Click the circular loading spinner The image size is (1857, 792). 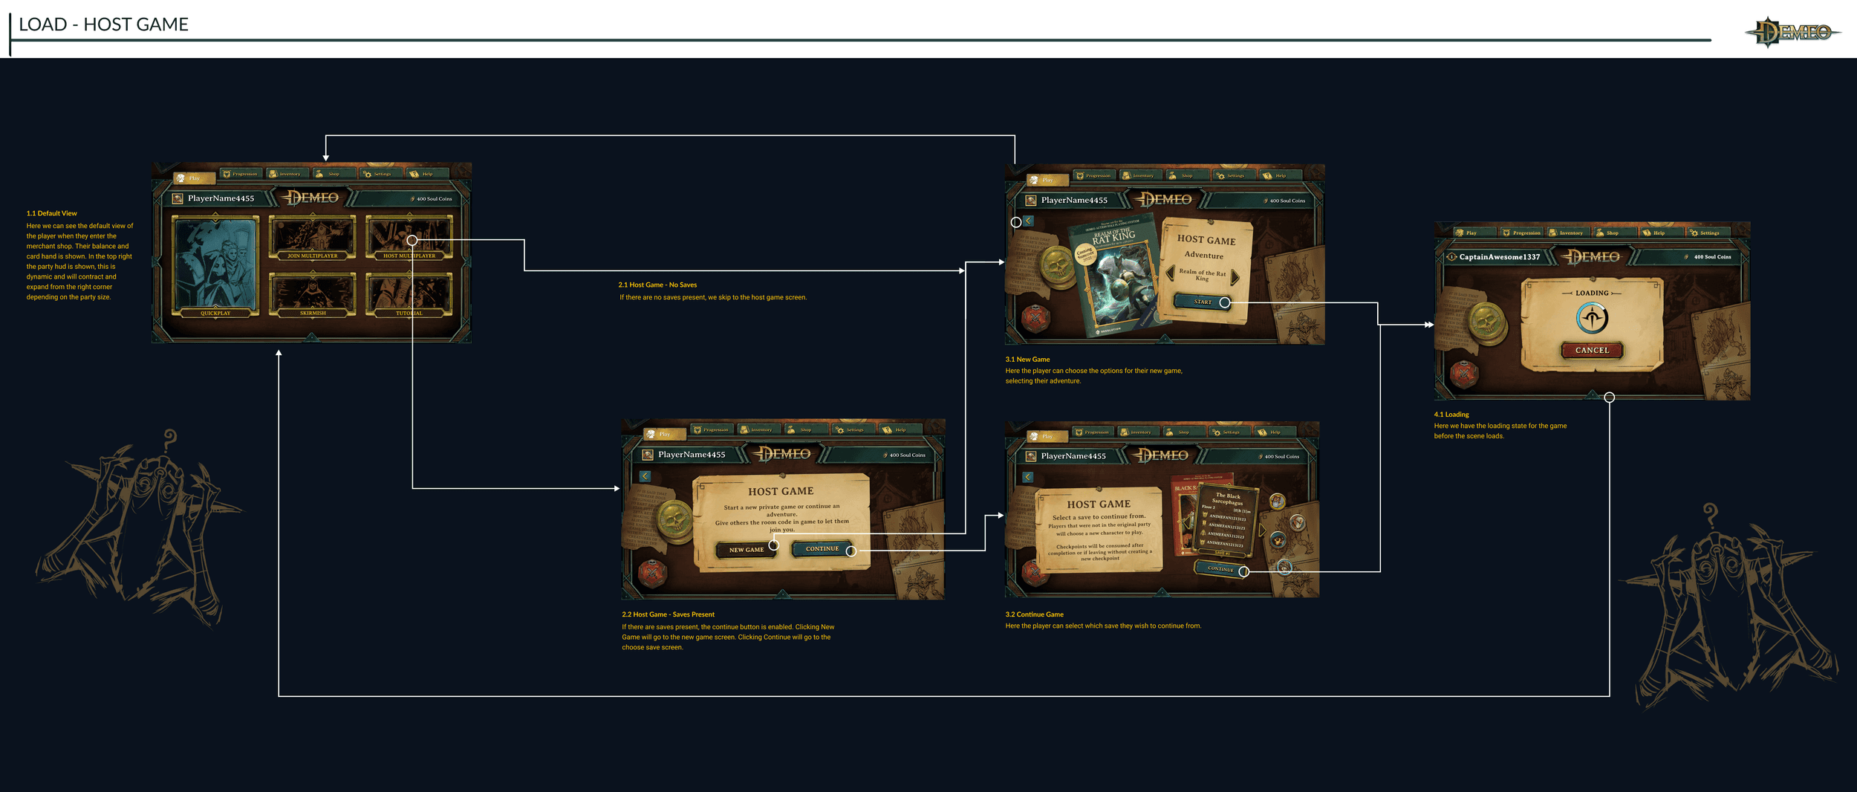[1592, 319]
